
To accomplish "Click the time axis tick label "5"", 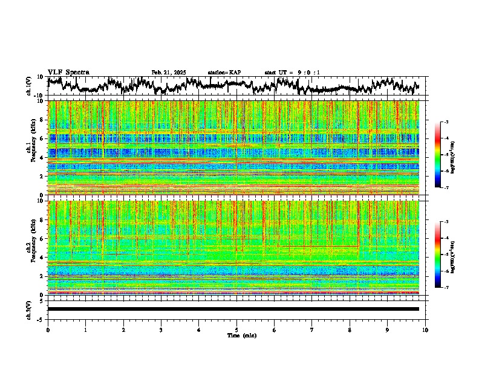I will [x=236, y=330].
